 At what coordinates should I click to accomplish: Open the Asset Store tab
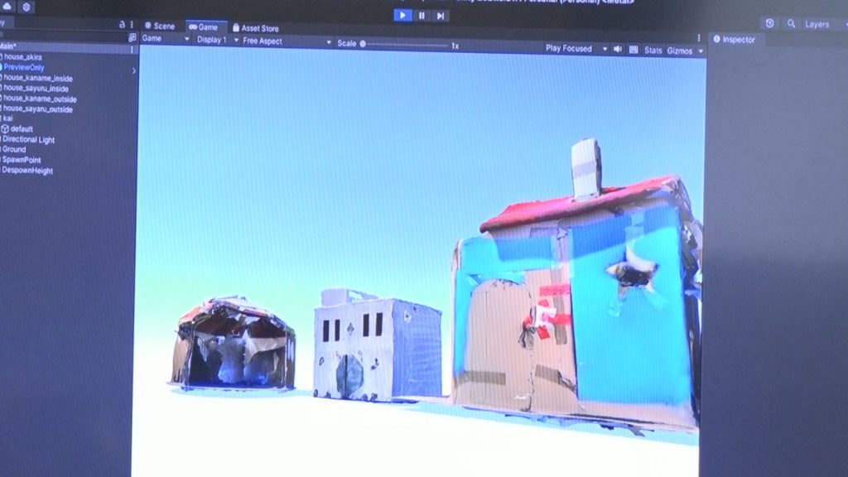(256, 28)
